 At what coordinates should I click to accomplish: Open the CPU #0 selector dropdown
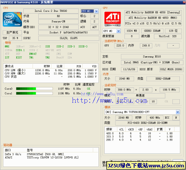[x=96, y=11]
